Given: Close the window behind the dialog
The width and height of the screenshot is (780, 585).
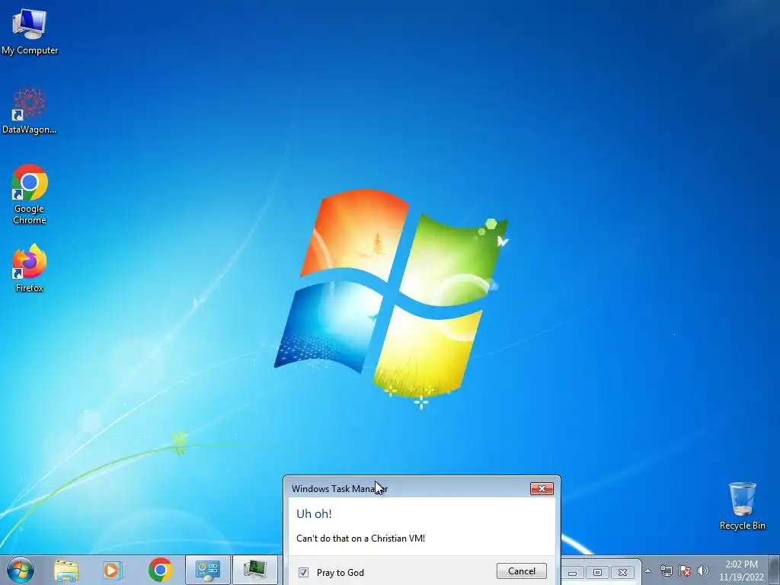Looking at the screenshot, I should pyautogui.click(x=622, y=573).
